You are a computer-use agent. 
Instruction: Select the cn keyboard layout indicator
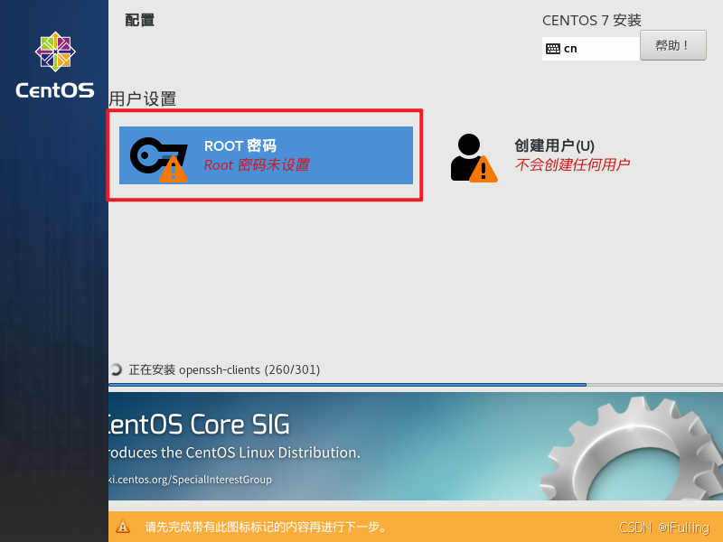pos(591,49)
